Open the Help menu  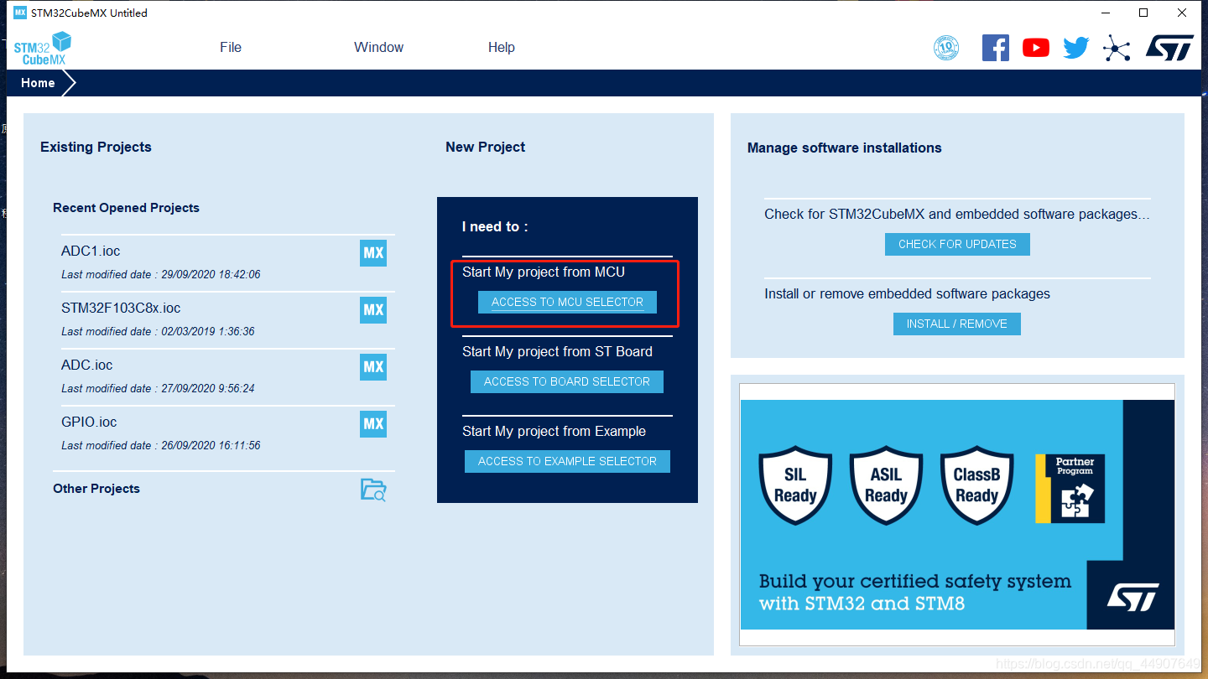click(502, 48)
